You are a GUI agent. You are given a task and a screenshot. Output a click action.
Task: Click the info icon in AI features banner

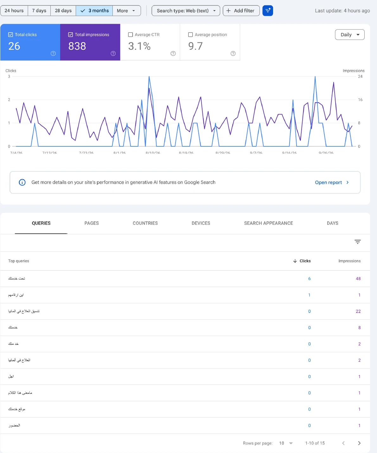pyautogui.click(x=22, y=182)
